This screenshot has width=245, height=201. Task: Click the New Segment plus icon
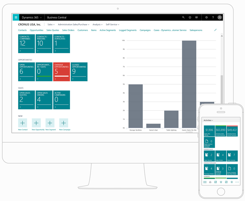tap(50, 123)
